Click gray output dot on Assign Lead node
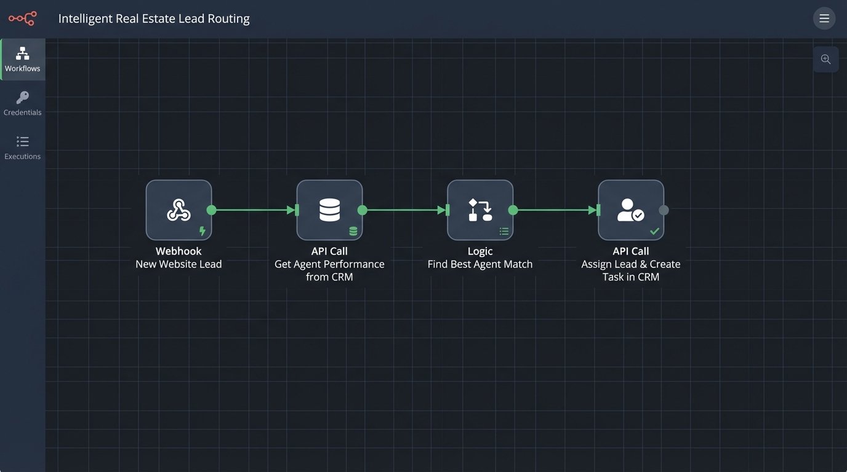This screenshot has width=847, height=472. [x=664, y=210]
